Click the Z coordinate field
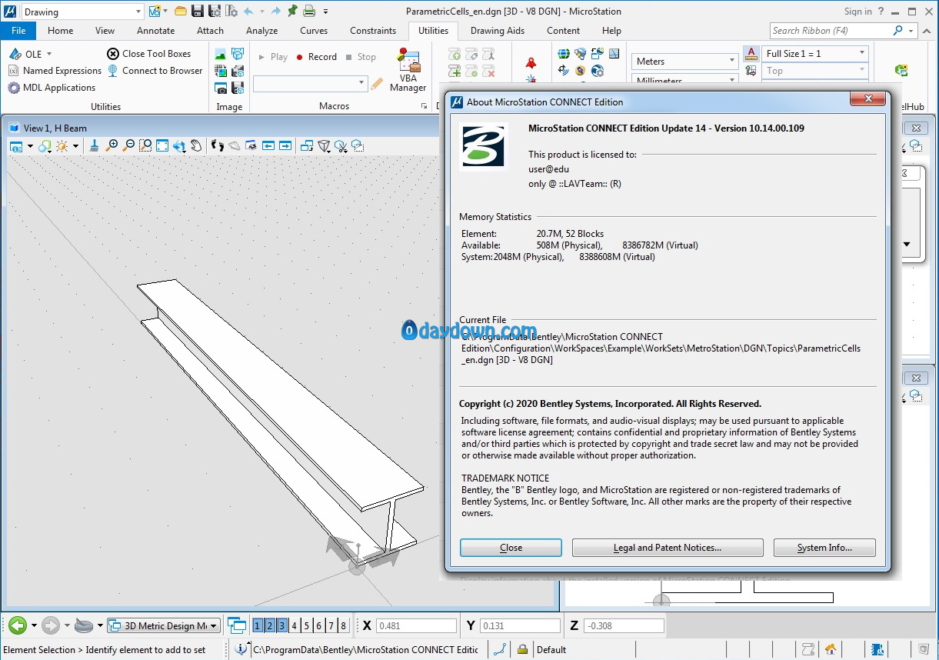 624,626
